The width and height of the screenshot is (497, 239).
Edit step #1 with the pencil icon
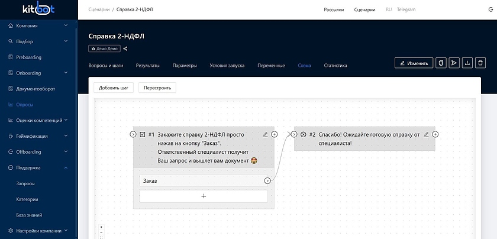pos(265,135)
